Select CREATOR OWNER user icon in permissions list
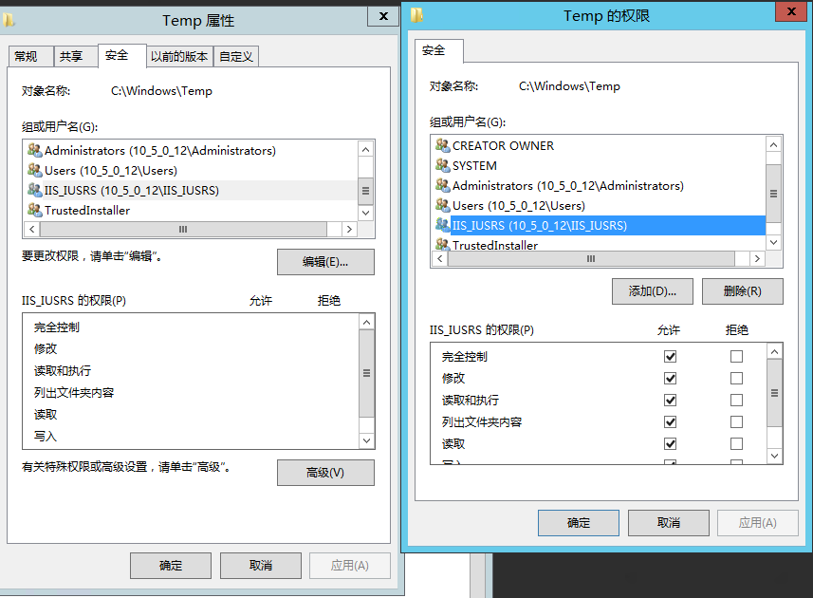 pyautogui.click(x=442, y=146)
